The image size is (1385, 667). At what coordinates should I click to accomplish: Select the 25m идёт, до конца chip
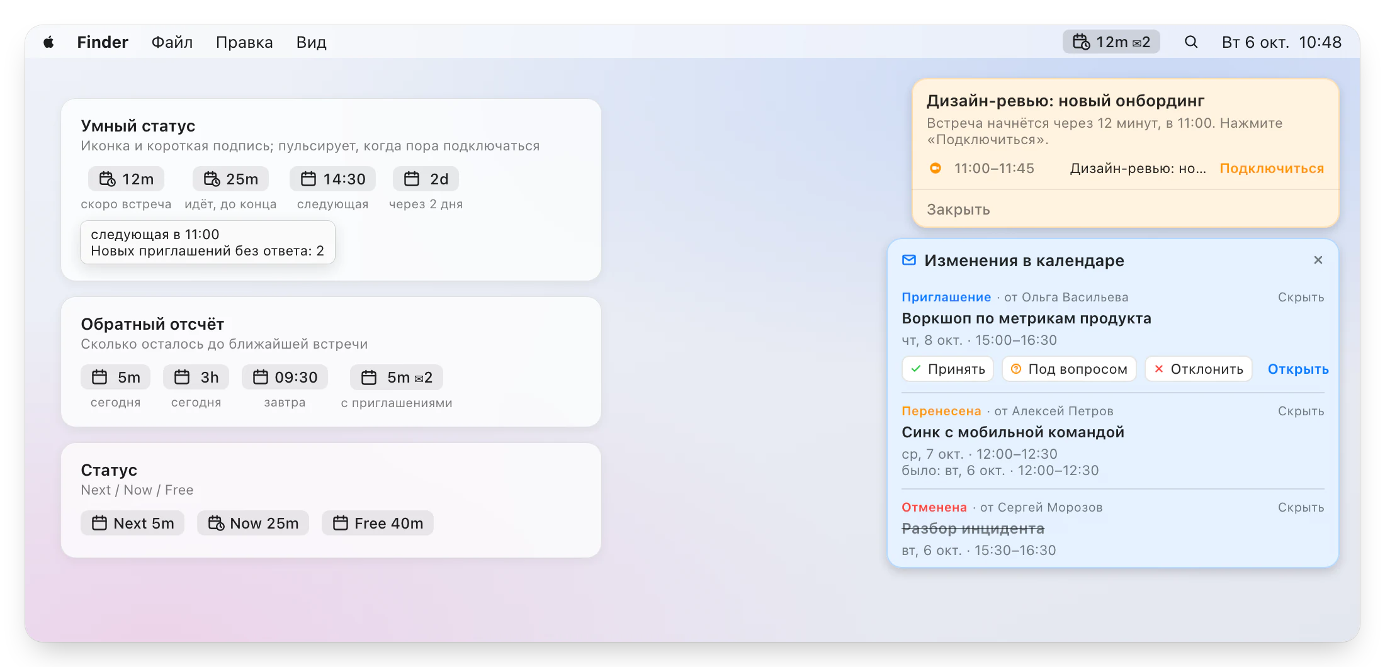[x=230, y=179]
